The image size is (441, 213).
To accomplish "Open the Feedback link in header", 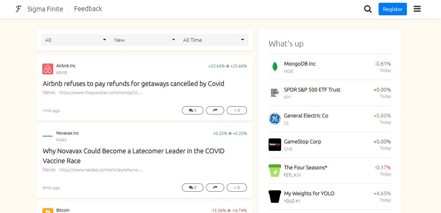I will pos(88,9).
